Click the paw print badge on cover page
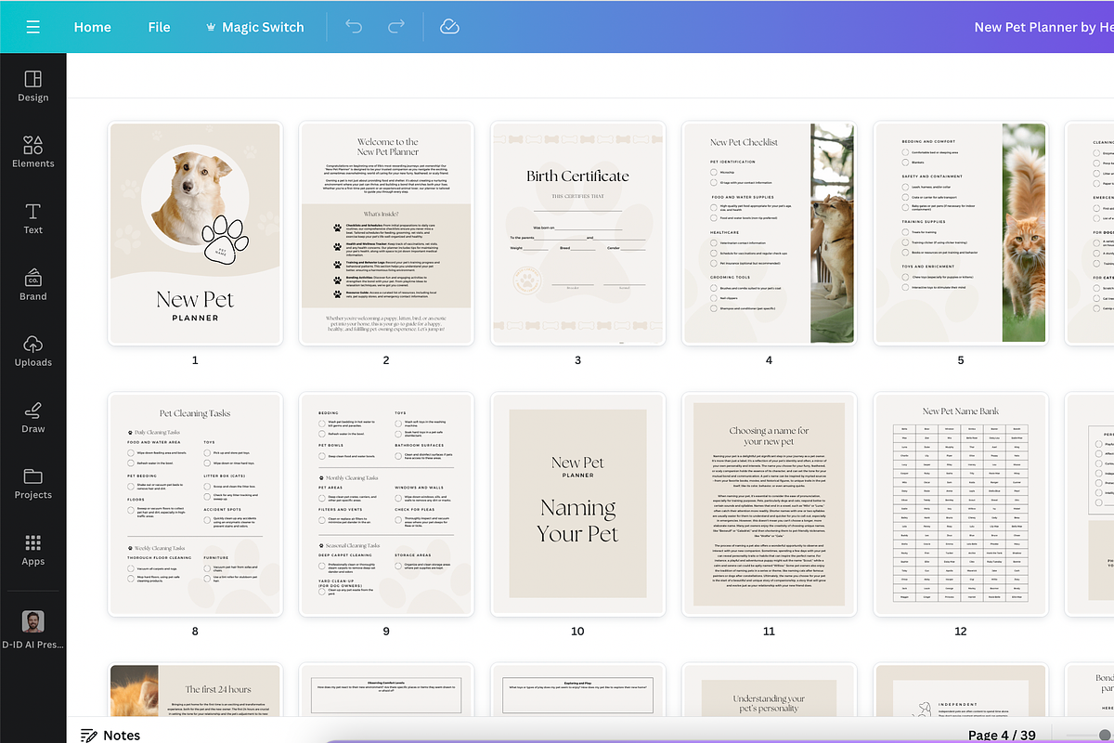The image size is (1114, 743). point(227,241)
